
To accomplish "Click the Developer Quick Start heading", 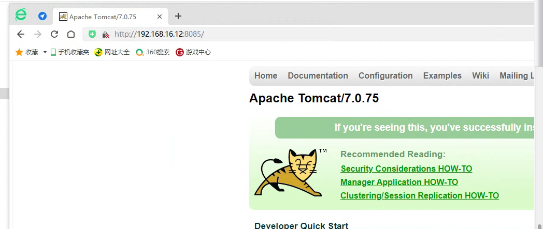I will pos(301,226).
